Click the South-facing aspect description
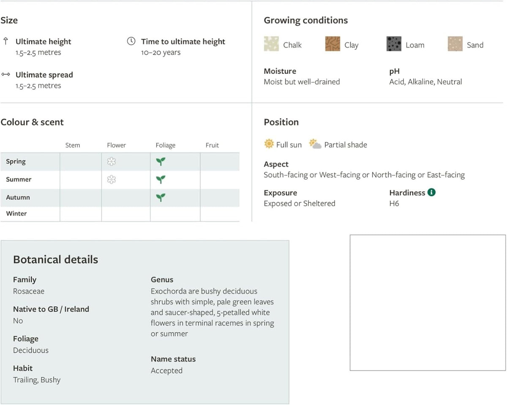This screenshot has height=405, width=507. 364,175
